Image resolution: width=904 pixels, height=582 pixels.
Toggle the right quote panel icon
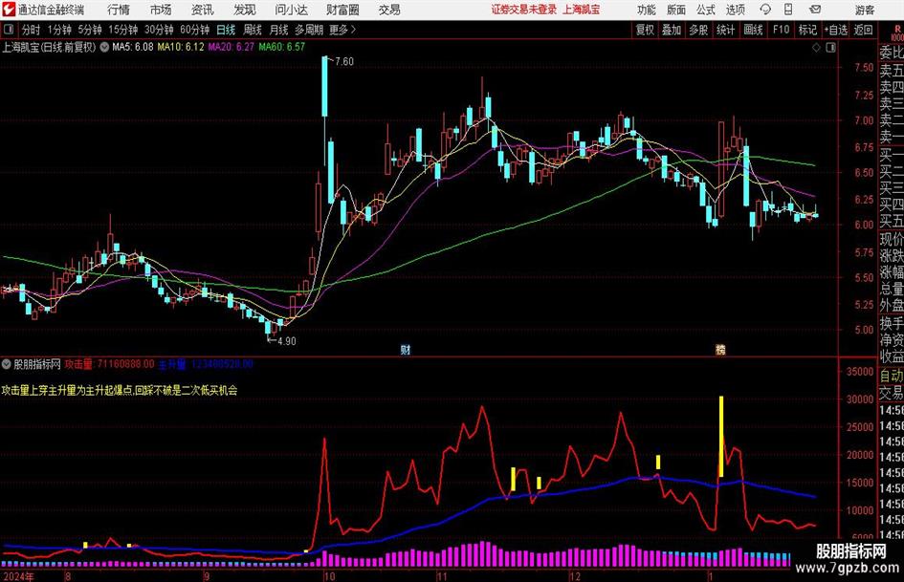tap(830, 48)
